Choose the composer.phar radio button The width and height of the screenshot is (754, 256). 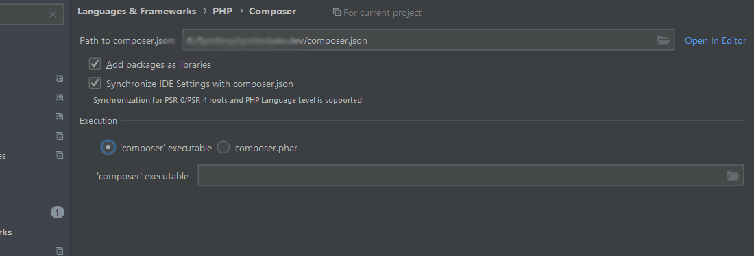[223, 147]
